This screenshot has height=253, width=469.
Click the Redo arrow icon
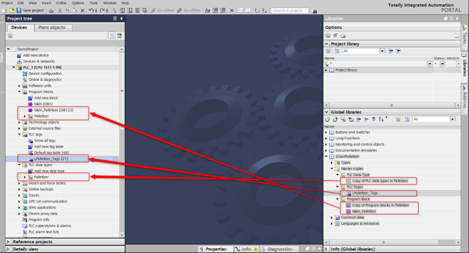pos(102,11)
